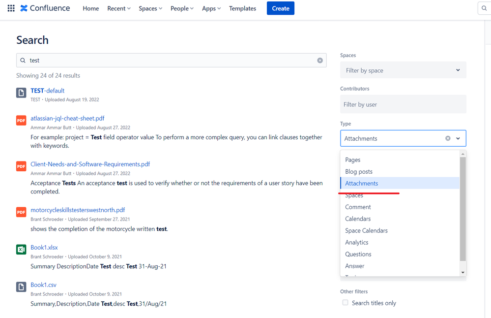491x318 pixels.
Task: Go to Home in the navigation bar
Action: click(91, 8)
